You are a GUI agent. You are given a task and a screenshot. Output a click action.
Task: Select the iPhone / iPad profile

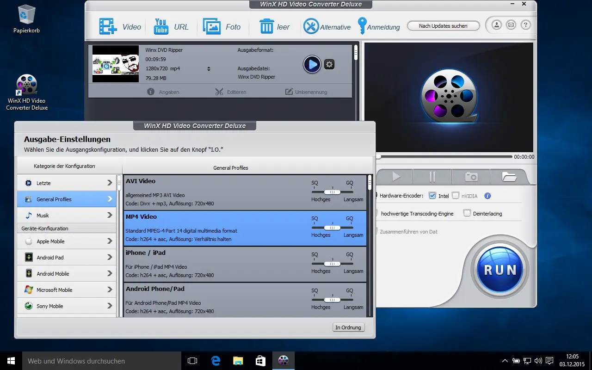tap(245, 264)
